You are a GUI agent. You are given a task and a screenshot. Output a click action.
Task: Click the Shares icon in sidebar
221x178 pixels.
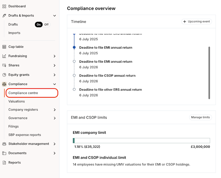4,65
